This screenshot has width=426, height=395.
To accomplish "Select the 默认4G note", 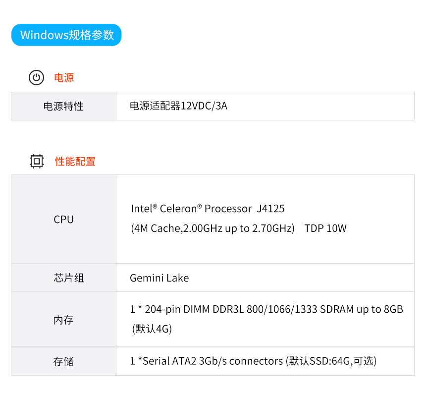I will [152, 329].
